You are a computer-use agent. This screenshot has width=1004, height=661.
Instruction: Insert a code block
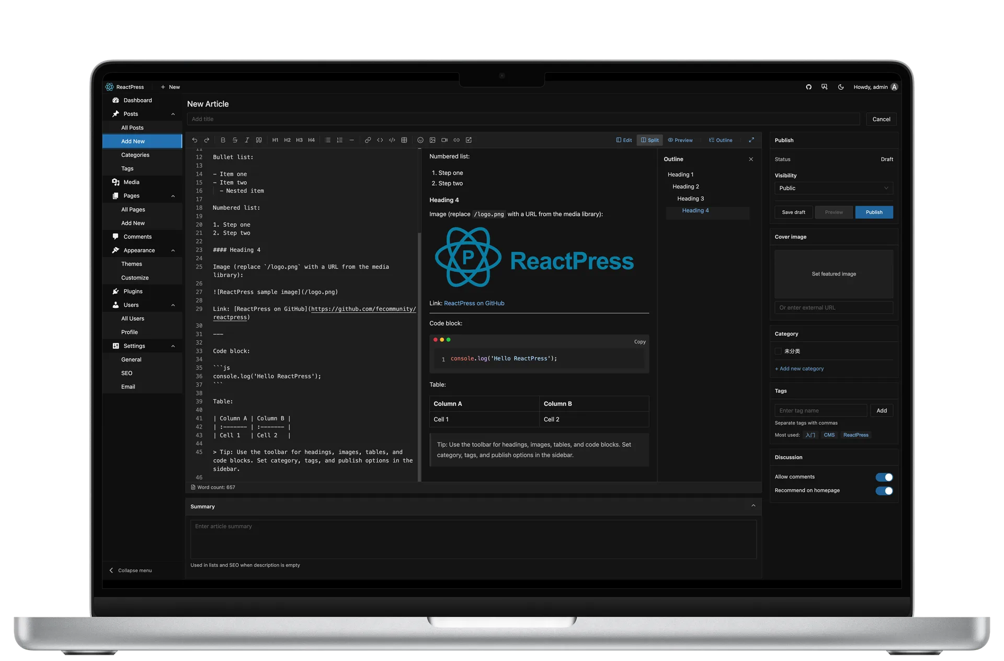pos(392,140)
